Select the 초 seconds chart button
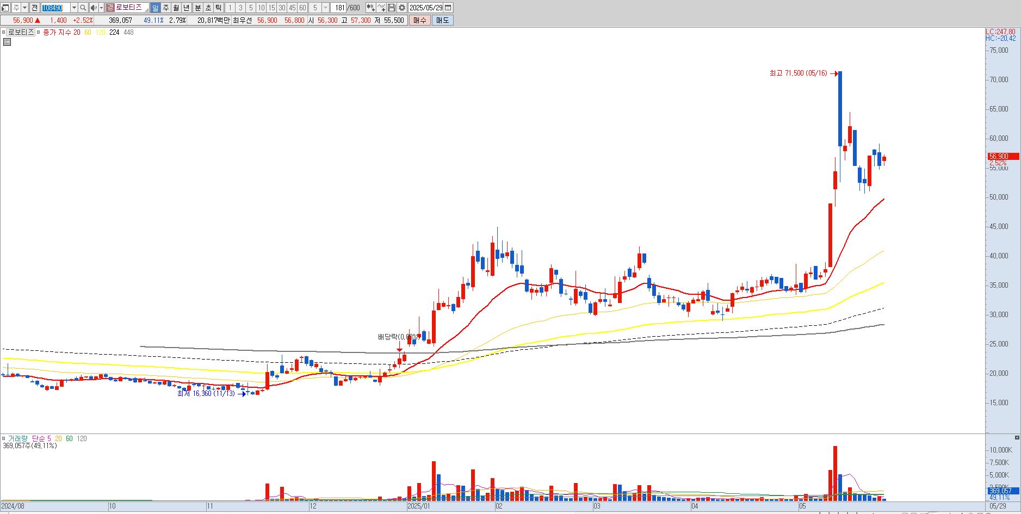Viewport: 1021px width, 514px height. [208, 8]
